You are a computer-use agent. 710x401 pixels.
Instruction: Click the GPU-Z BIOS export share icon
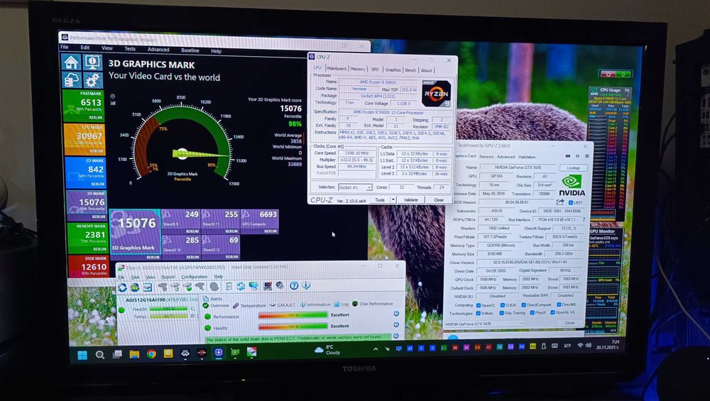561,202
